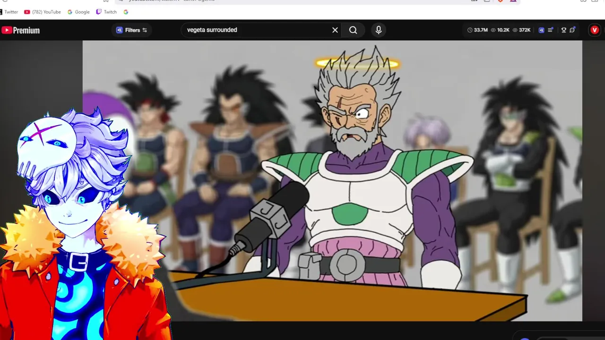Select '372K' stat text
This screenshot has height=340, width=605.
click(x=525, y=30)
